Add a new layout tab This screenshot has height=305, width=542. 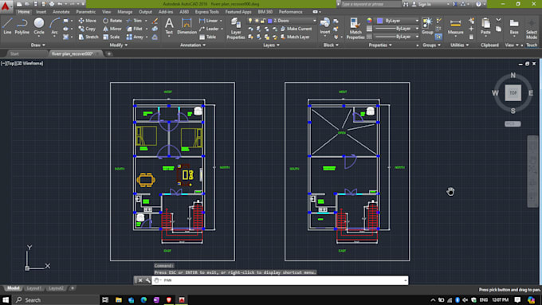73,288
